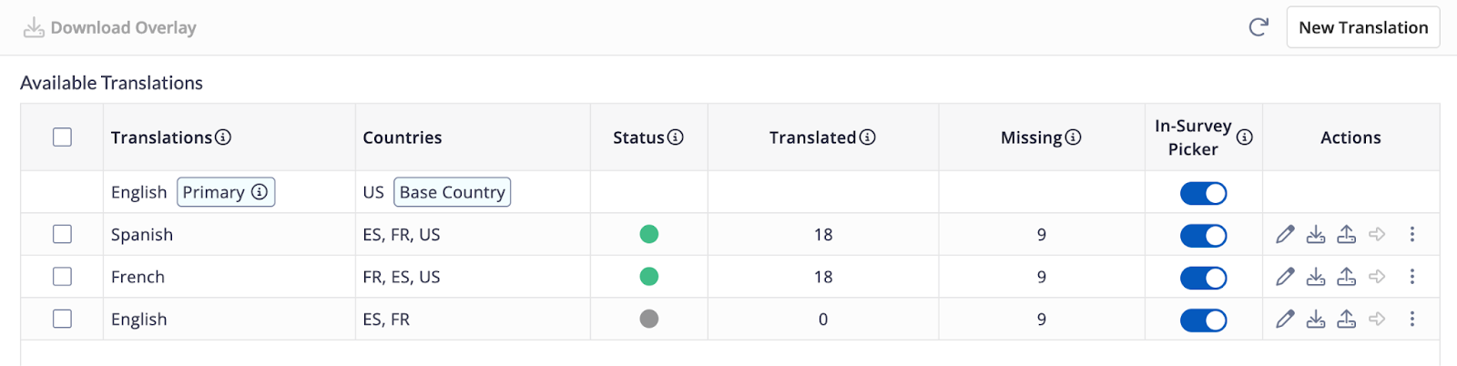
Task: Upload a file for Spanish translation
Action: [x=1346, y=235]
